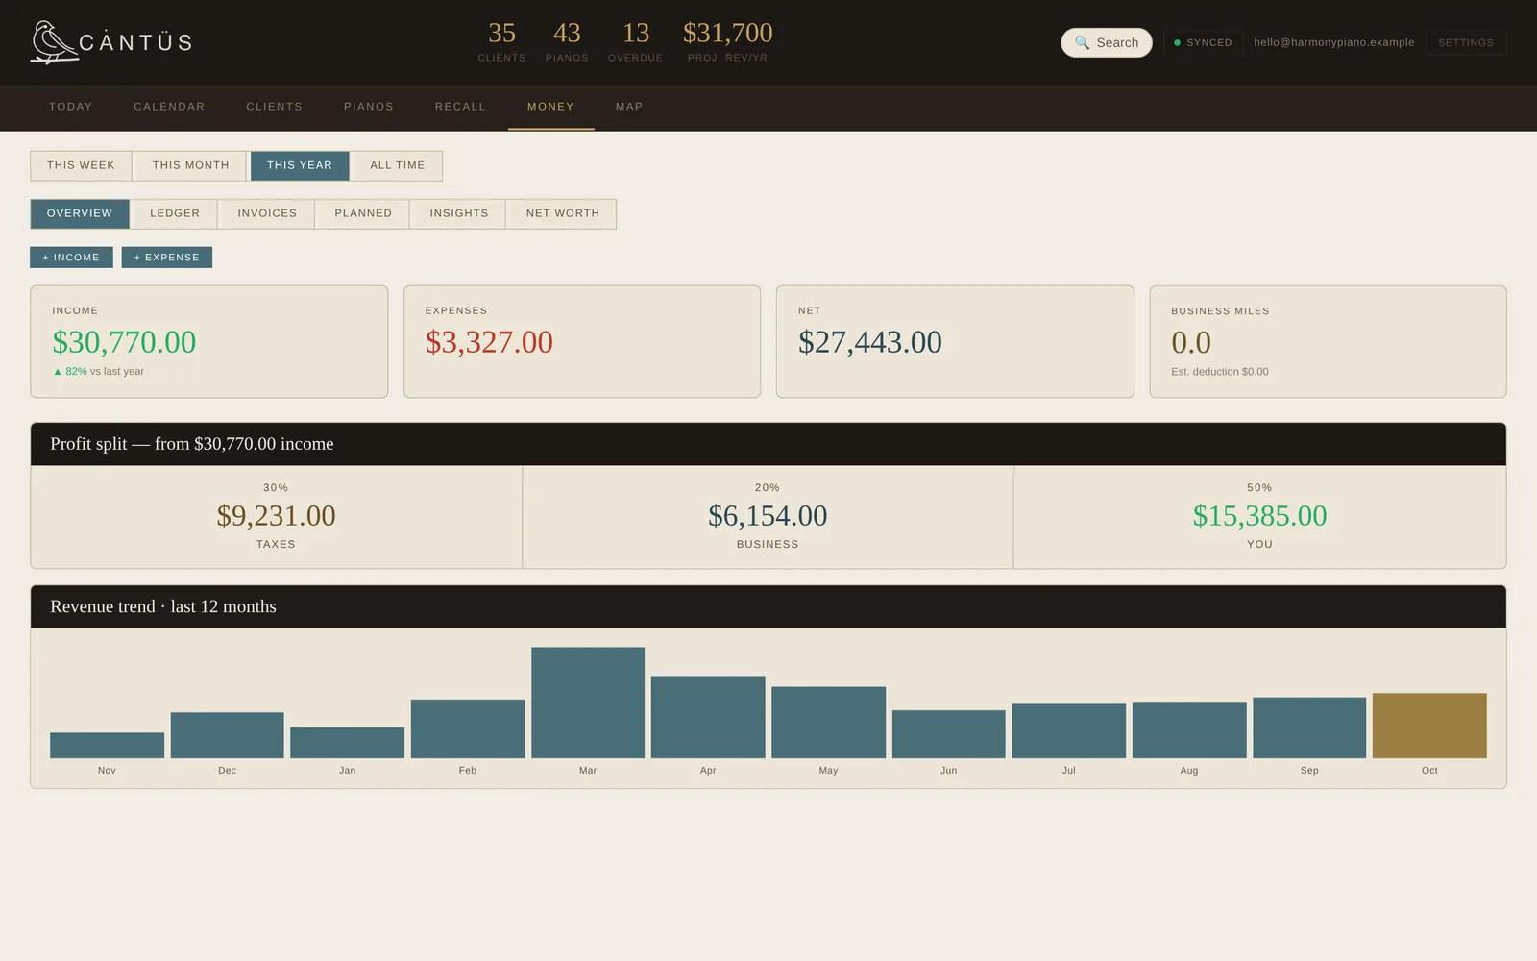Screen dimensions: 1537x961
Task: Open the Pianos tab
Action: click(x=369, y=107)
